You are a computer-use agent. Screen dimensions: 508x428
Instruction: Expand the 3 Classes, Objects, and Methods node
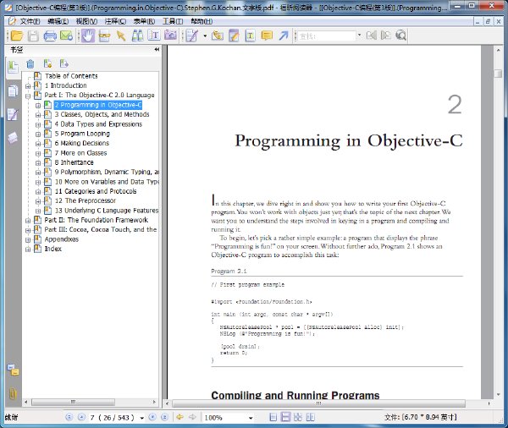click(x=38, y=115)
